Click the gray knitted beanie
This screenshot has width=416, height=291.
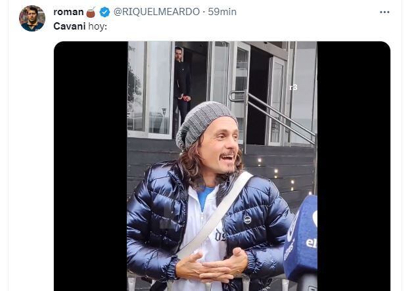point(202,125)
